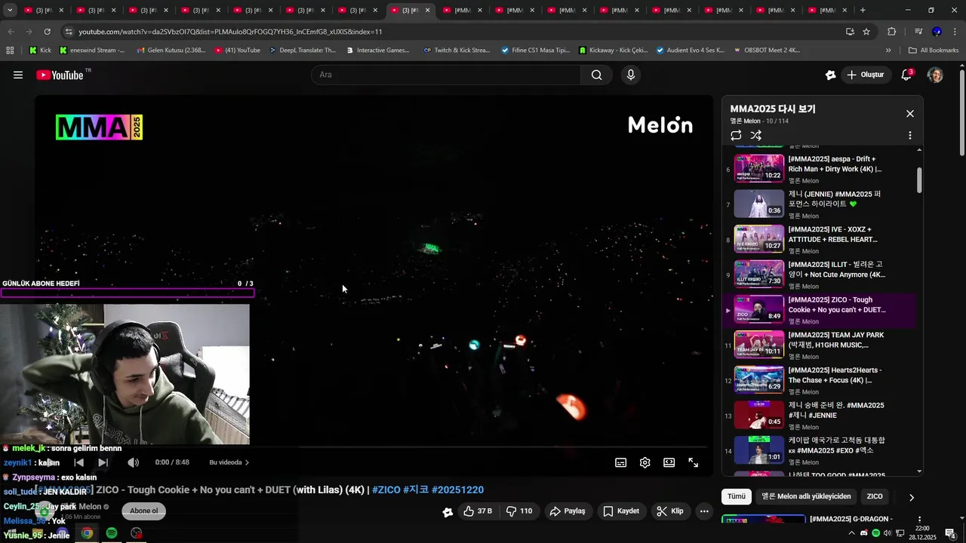Install app via address bar icon
This screenshot has width=966, height=543.
tap(850, 32)
